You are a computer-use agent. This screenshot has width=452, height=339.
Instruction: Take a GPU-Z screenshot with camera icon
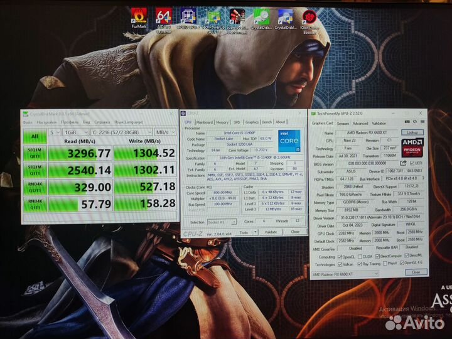[x=407, y=122]
